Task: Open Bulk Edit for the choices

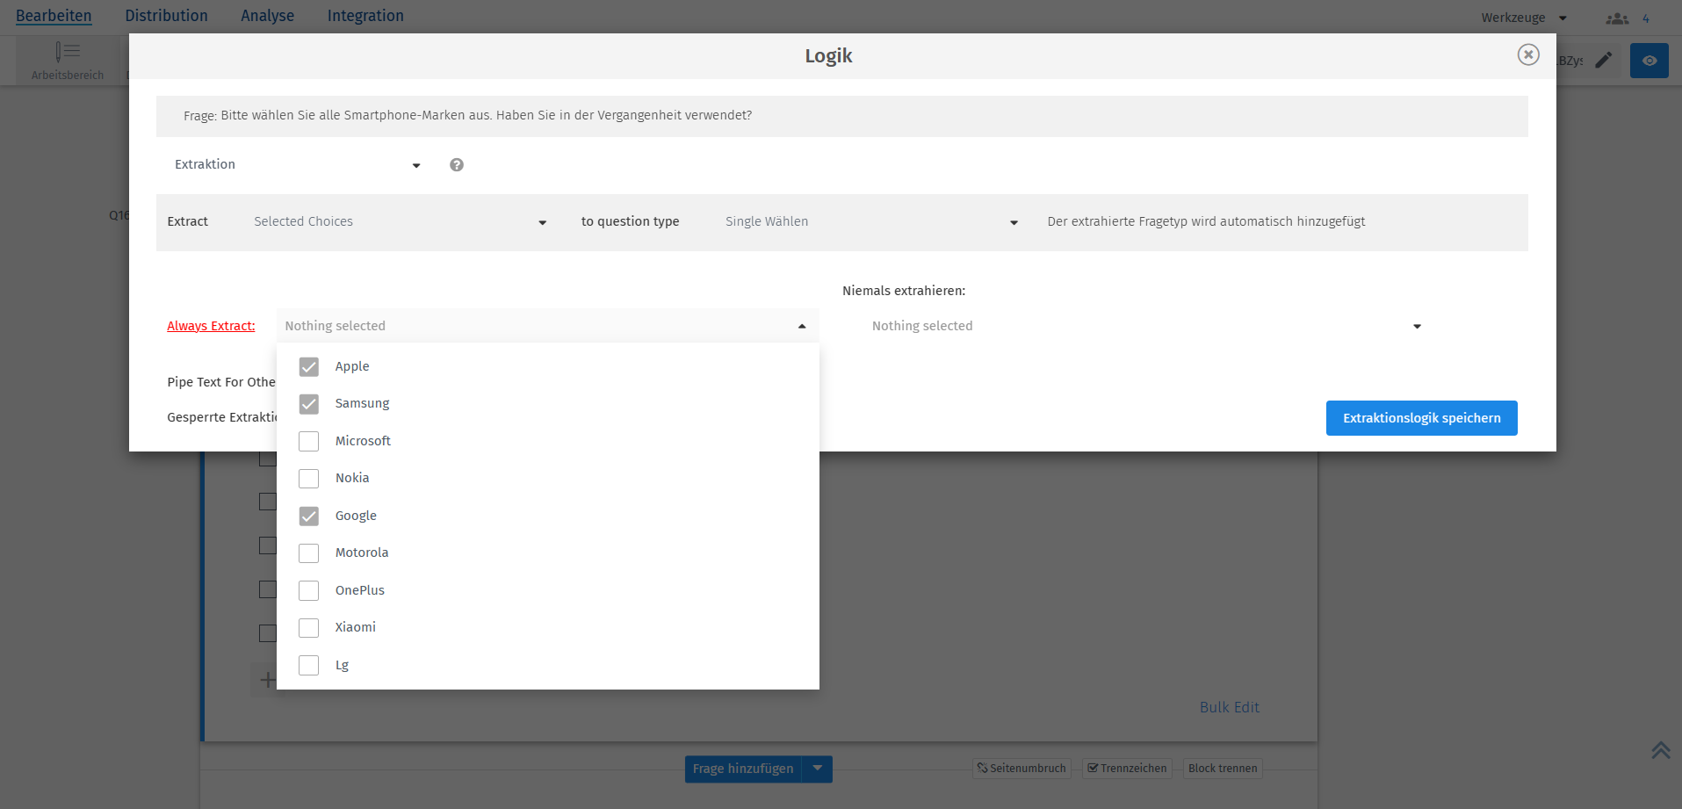Action: [1229, 707]
